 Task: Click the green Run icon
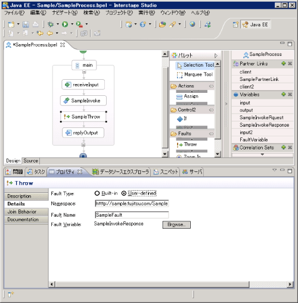[x=65, y=24]
